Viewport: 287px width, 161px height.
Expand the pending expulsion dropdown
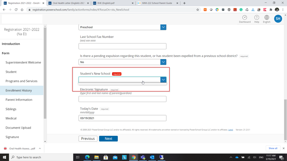tap(163, 62)
